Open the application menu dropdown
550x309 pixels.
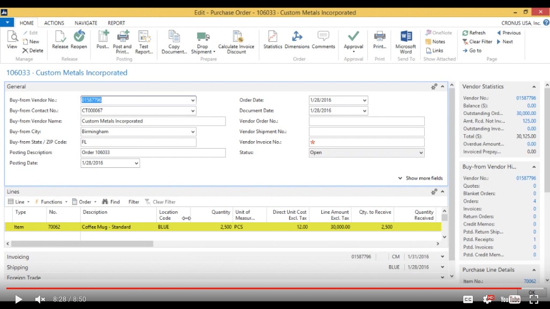(x=7, y=22)
